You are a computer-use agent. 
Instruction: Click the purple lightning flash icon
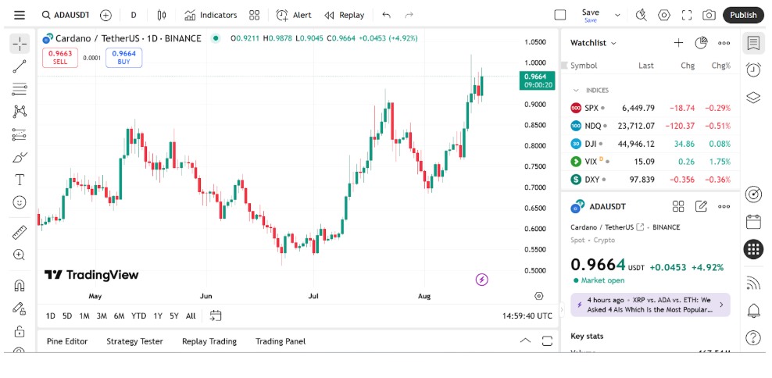[481, 280]
